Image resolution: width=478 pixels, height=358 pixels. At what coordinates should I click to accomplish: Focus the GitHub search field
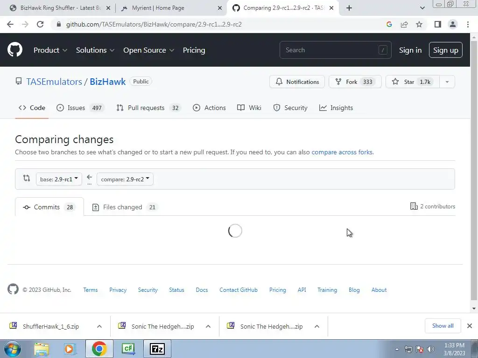335,50
